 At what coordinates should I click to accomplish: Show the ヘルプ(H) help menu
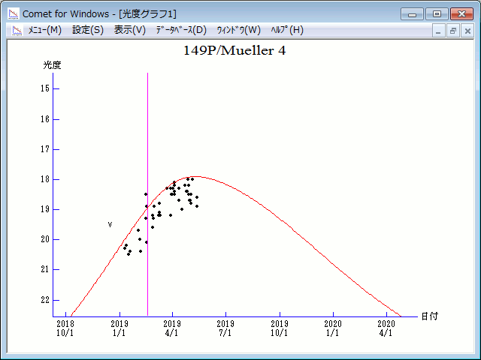pyautogui.click(x=286, y=30)
